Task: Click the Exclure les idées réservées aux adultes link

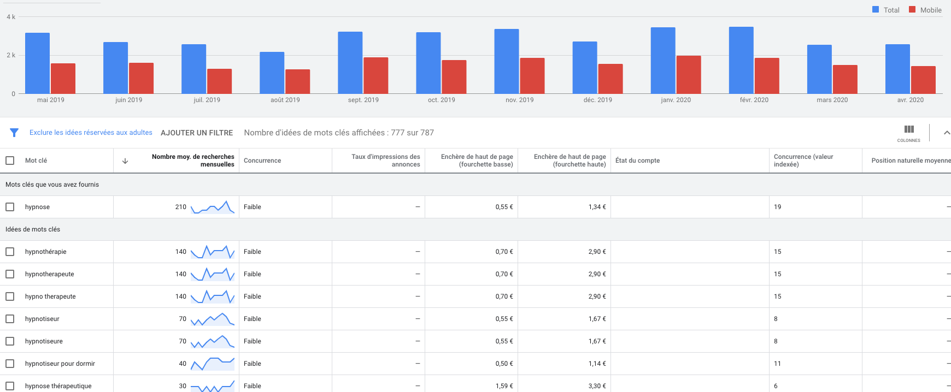Action: click(x=91, y=133)
